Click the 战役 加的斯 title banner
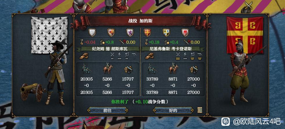Screen dimensions: 285x129 pyautogui.click(x=140, y=21)
